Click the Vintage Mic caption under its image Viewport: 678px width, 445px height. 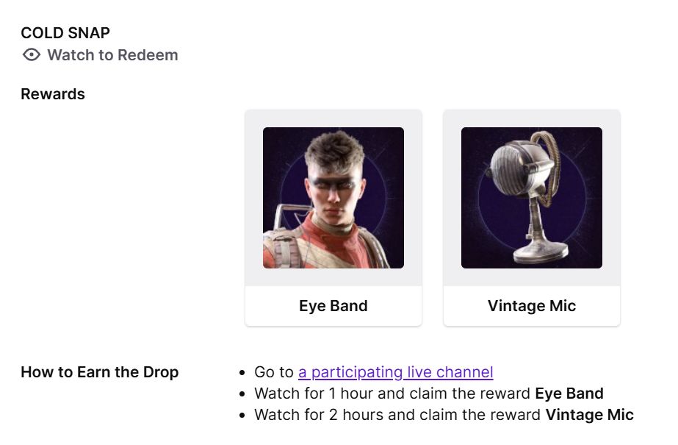tap(532, 306)
